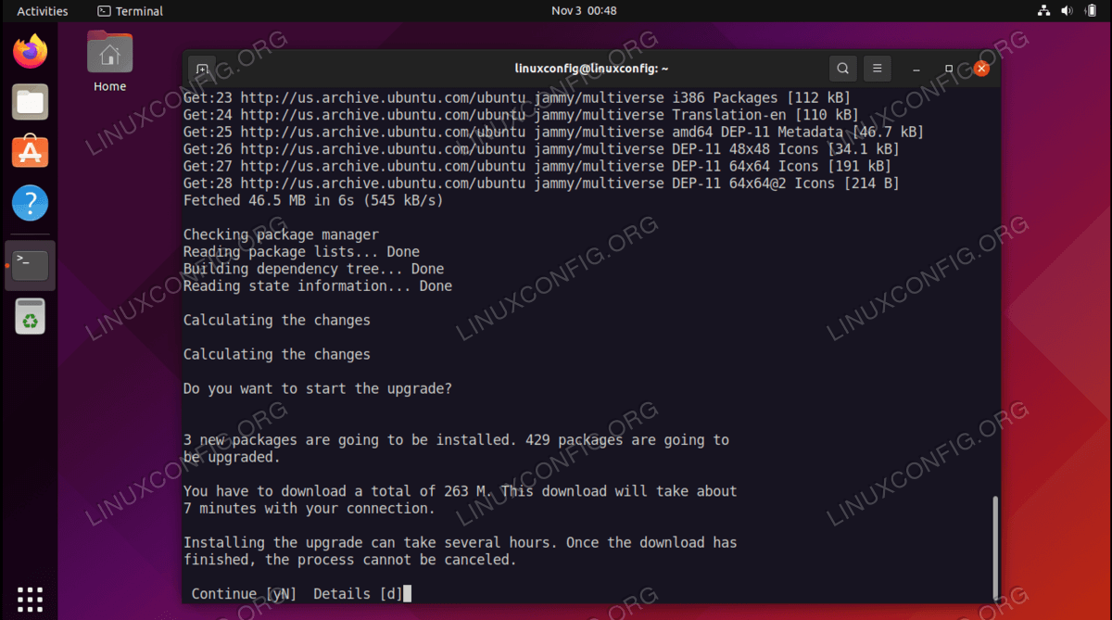Click 'Reading state information... Done' line
The image size is (1112, 620).
point(318,286)
